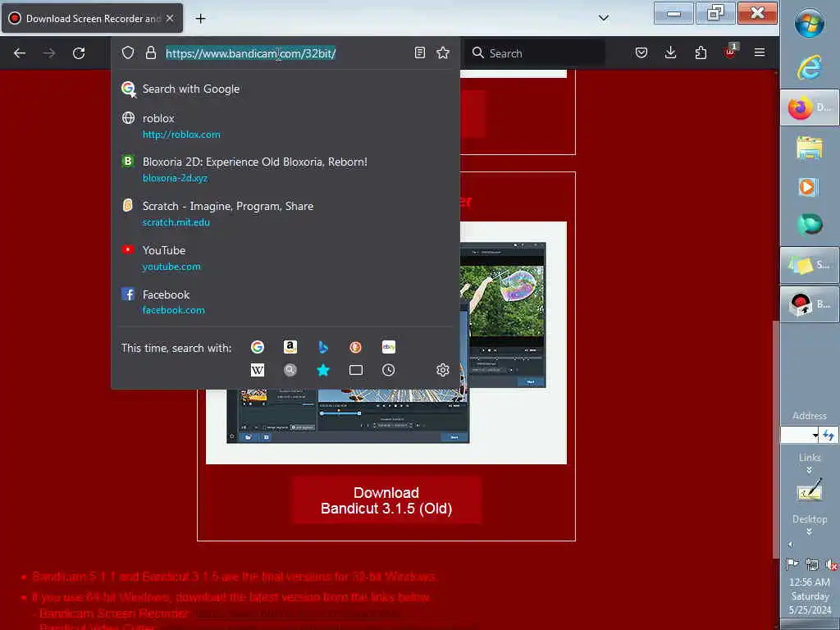Open the uBlock Origin extension icon
The width and height of the screenshot is (840, 630).
[x=730, y=52]
